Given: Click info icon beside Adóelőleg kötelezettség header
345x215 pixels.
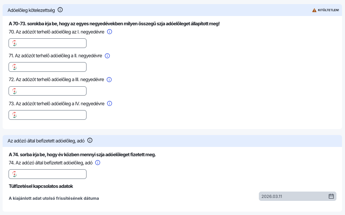Looking at the screenshot, I should (60, 10).
